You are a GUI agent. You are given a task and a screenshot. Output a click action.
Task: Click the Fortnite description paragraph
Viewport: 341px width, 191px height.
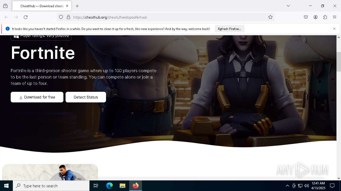pos(84,77)
